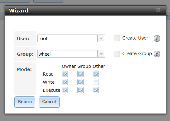Click the info icon beside Create Group
Screen dimensions: 170x121
click(157, 54)
